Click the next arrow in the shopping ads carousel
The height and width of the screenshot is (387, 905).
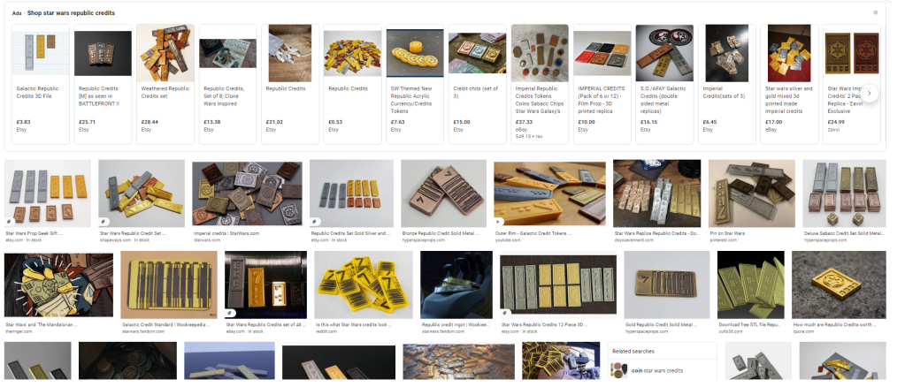[870, 94]
